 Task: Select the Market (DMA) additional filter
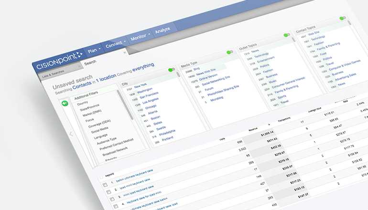click(92, 114)
